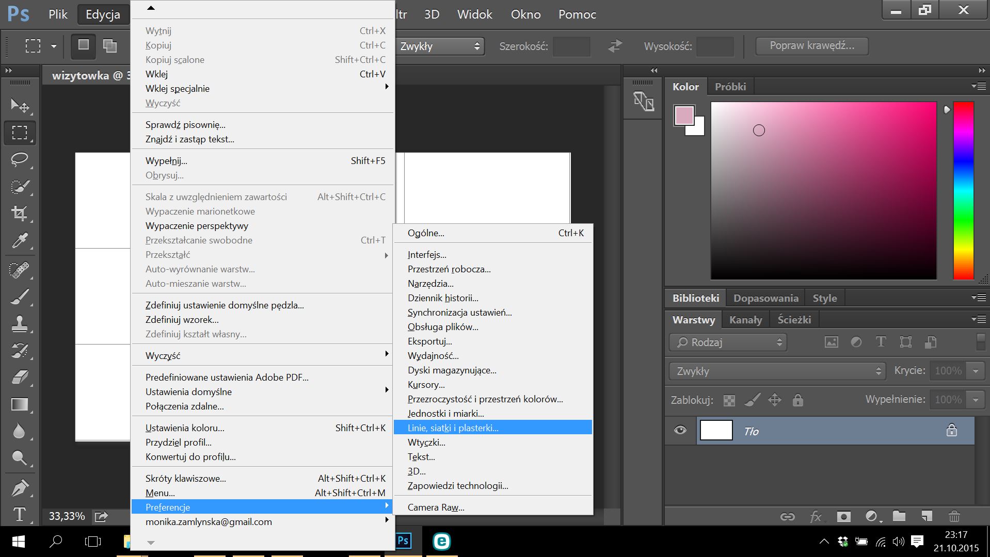This screenshot has height=557, width=990.
Task: Select the Blur tool
Action: (x=20, y=431)
